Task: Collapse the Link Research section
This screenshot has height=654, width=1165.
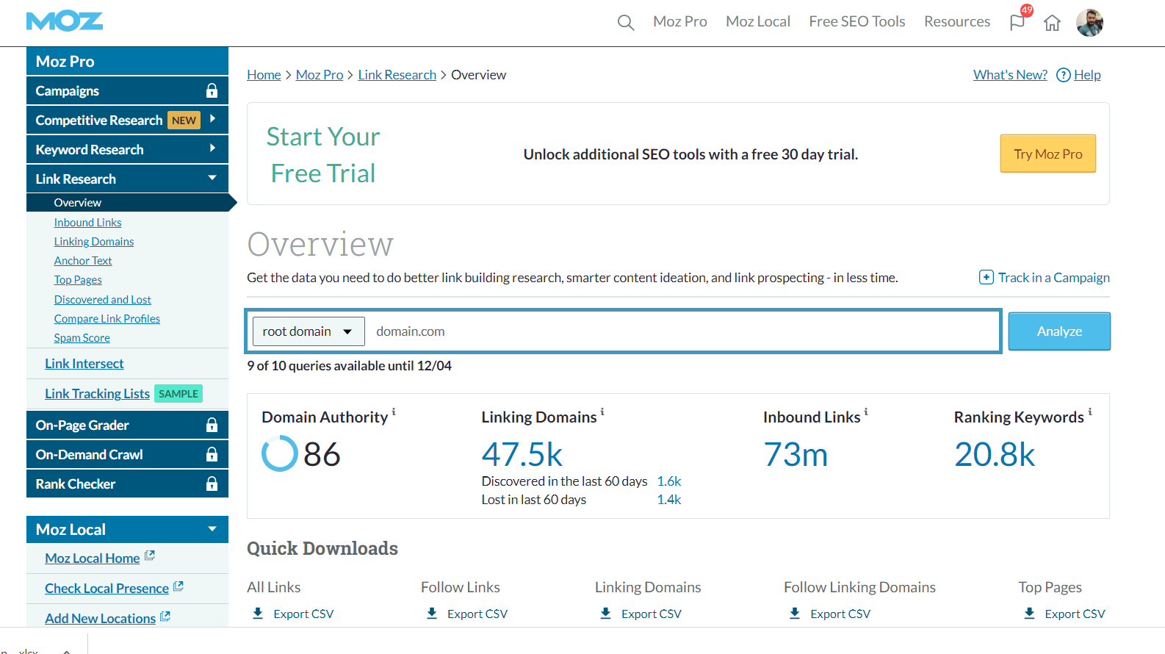Action: pyautogui.click(x=212, y=178)
